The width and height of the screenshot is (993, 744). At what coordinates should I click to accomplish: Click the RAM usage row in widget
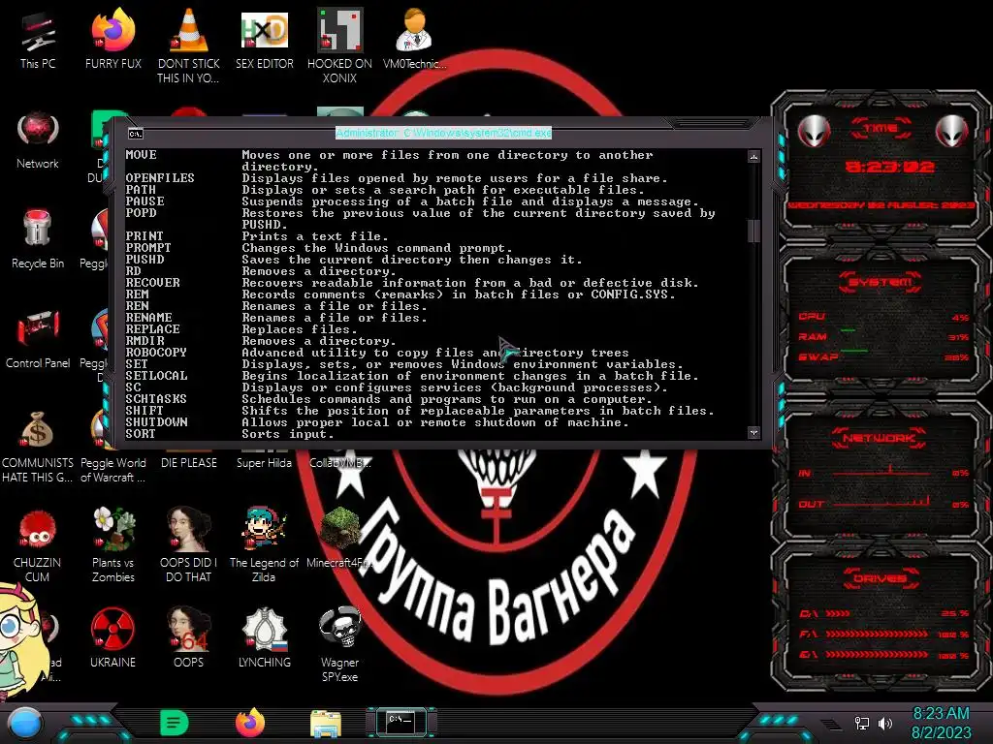(884, 336)
